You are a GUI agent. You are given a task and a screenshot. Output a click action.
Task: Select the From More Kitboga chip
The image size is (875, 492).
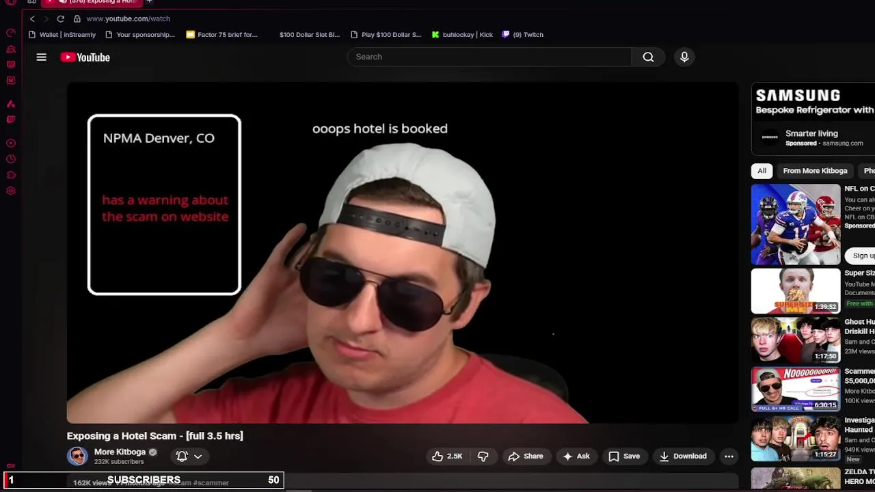(x=815, y=171)
